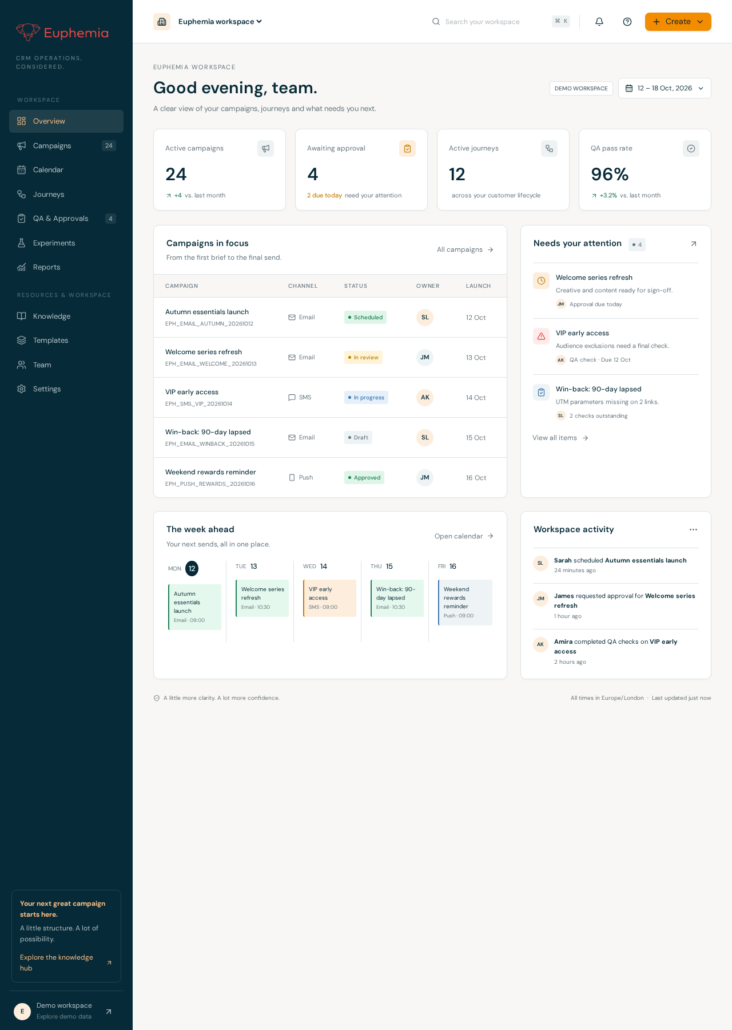732x1030 pixels.
Task: Click the Awaiting approval clipboard icon
Action: [407, 149]
